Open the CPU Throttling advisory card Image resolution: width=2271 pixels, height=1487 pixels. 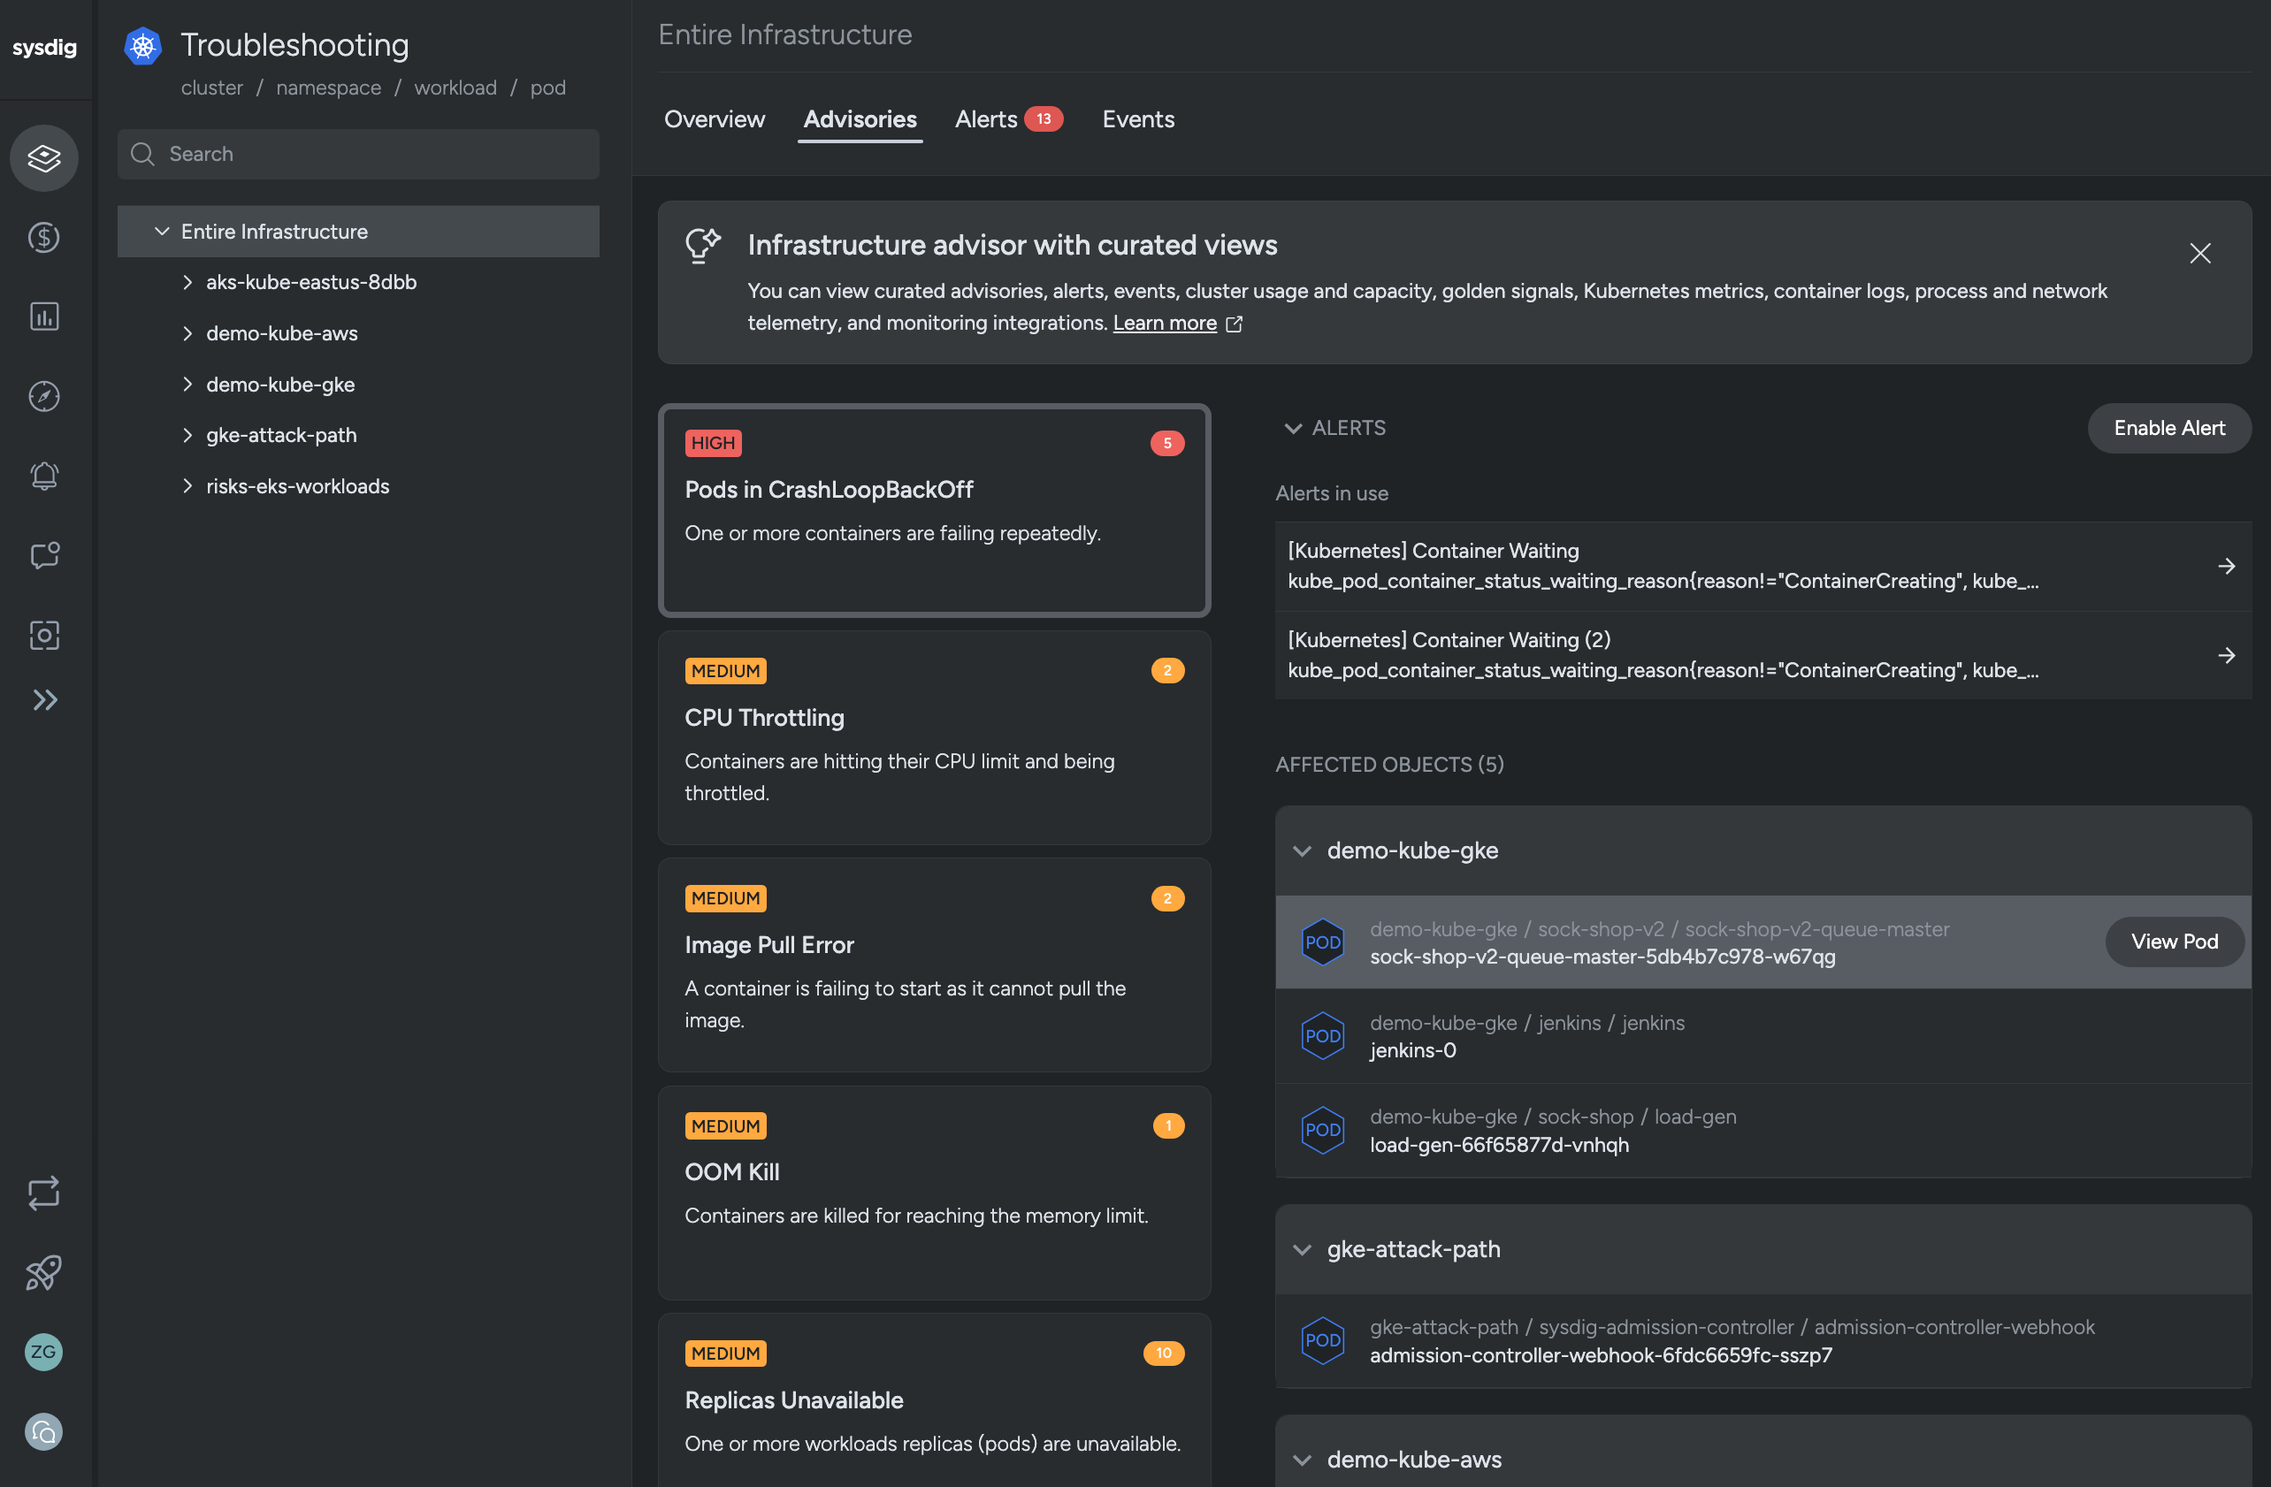click(x=934, y=737)
